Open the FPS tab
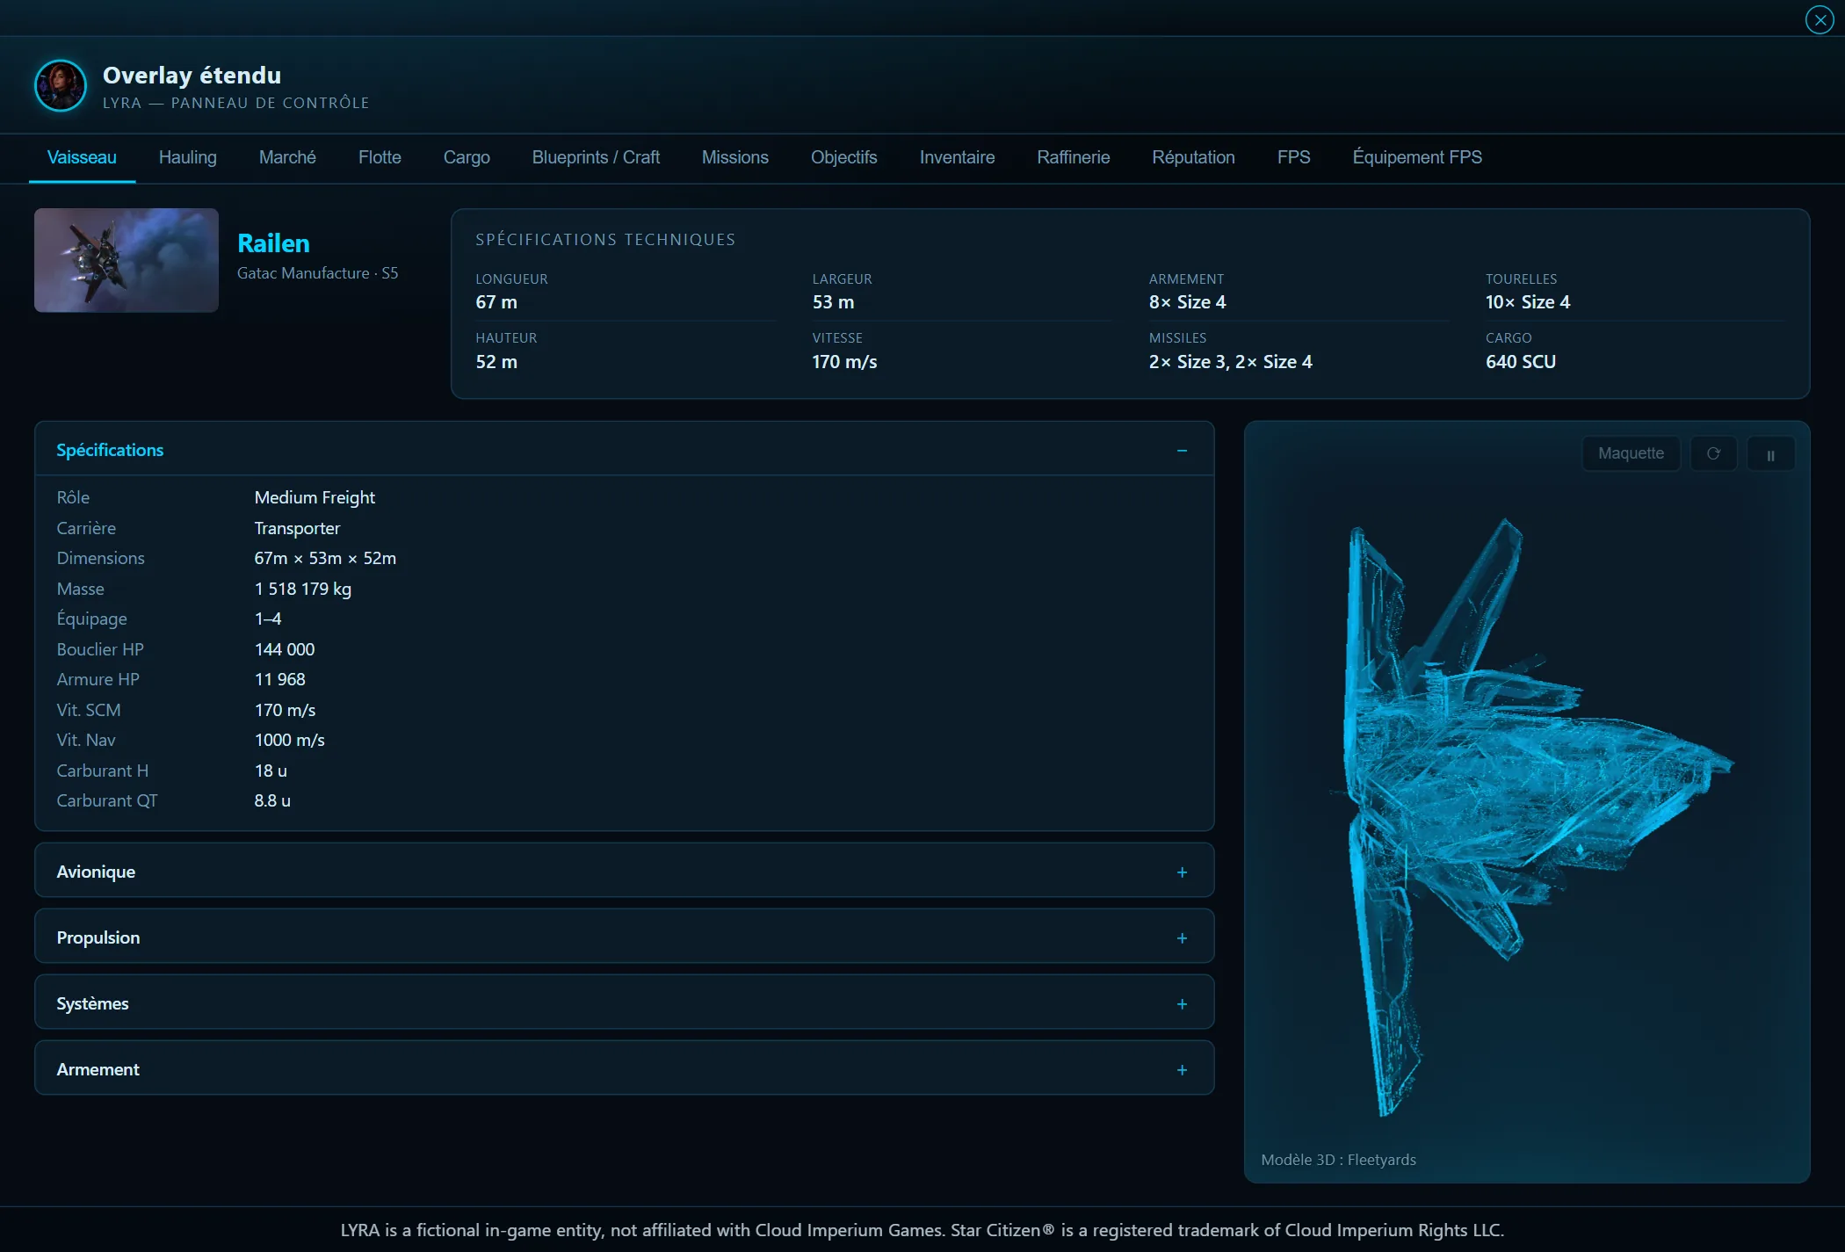Screen dimensions: 1845x1252 coord(1293,157)
